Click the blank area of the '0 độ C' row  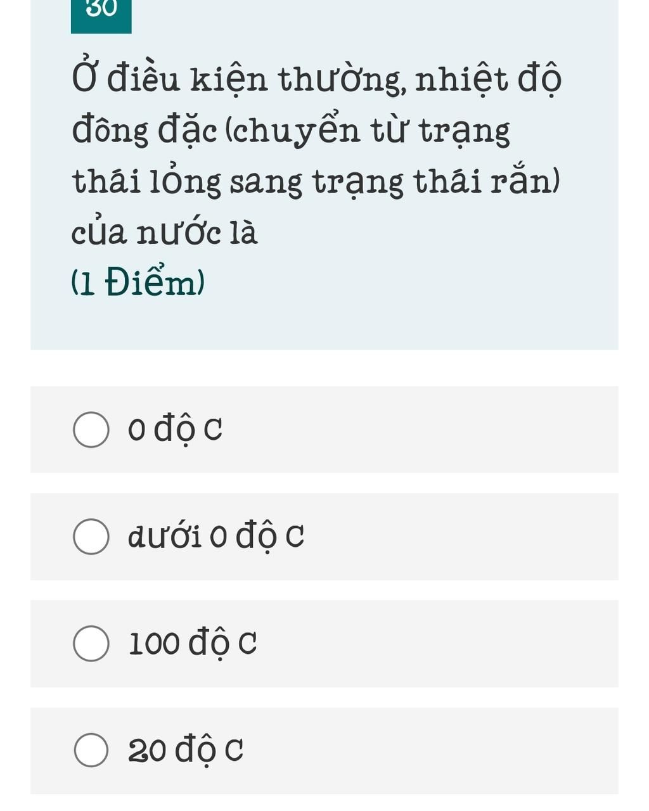click(418, 430)
